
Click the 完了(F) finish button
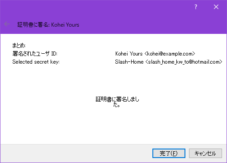(169, 154)
